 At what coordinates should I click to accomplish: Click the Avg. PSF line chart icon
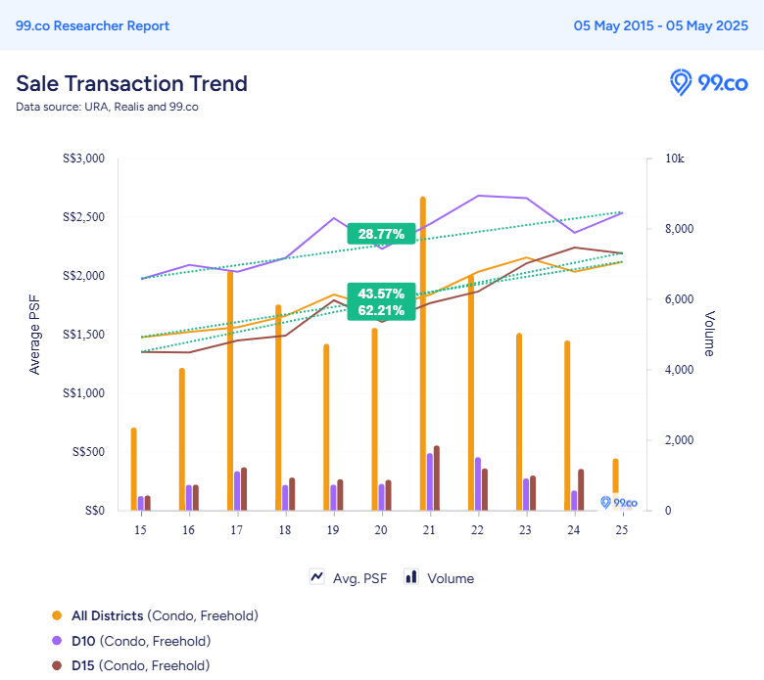316,577
